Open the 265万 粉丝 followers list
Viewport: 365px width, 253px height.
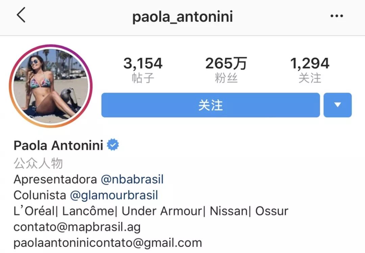tap(226, 70)
